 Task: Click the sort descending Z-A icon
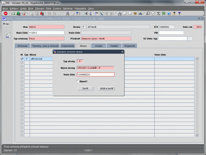tap(55, 13)
